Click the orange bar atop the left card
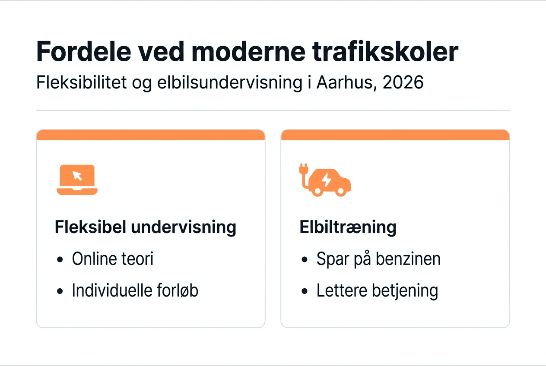The image size is (546, 366). coord(150,135)
